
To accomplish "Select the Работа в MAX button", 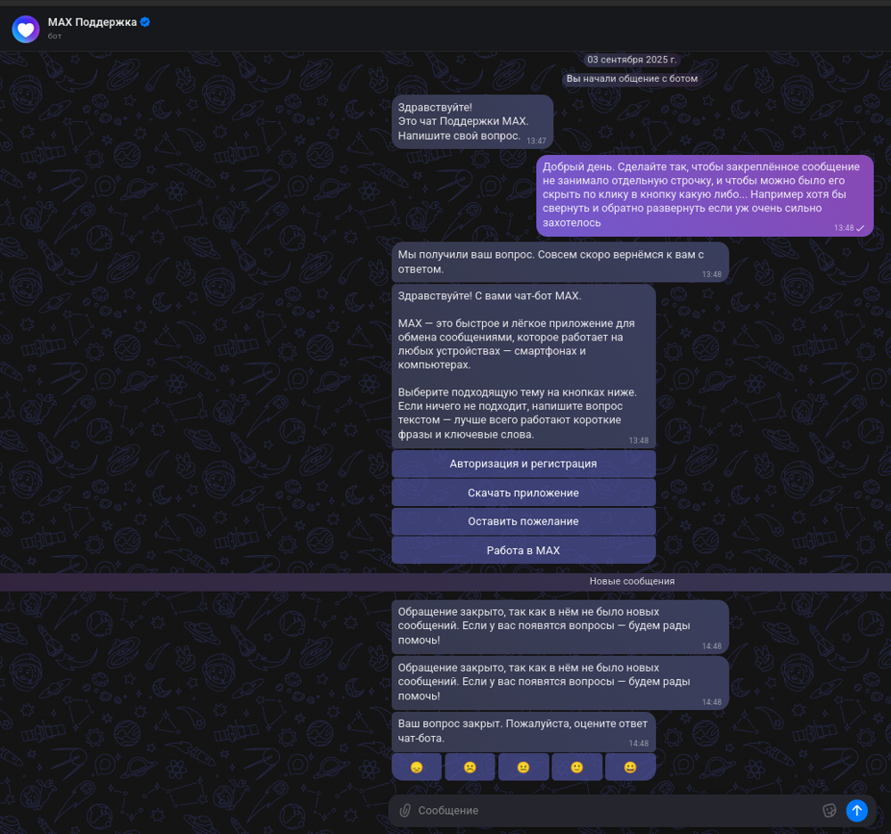I will click(523, 551).
